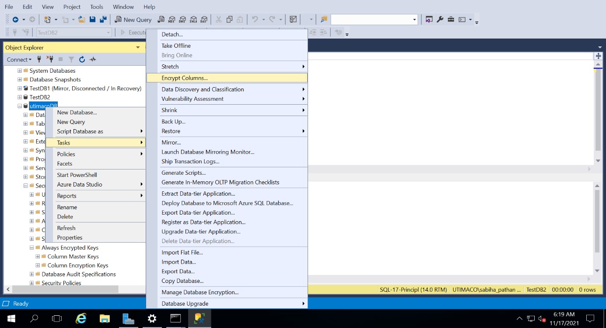Open the Project menu

coord(72,7)
